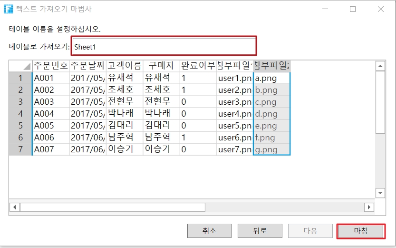This screenshot has height=248, width=396.
Task: Select row header number 3
Action: tap(20, 102)
